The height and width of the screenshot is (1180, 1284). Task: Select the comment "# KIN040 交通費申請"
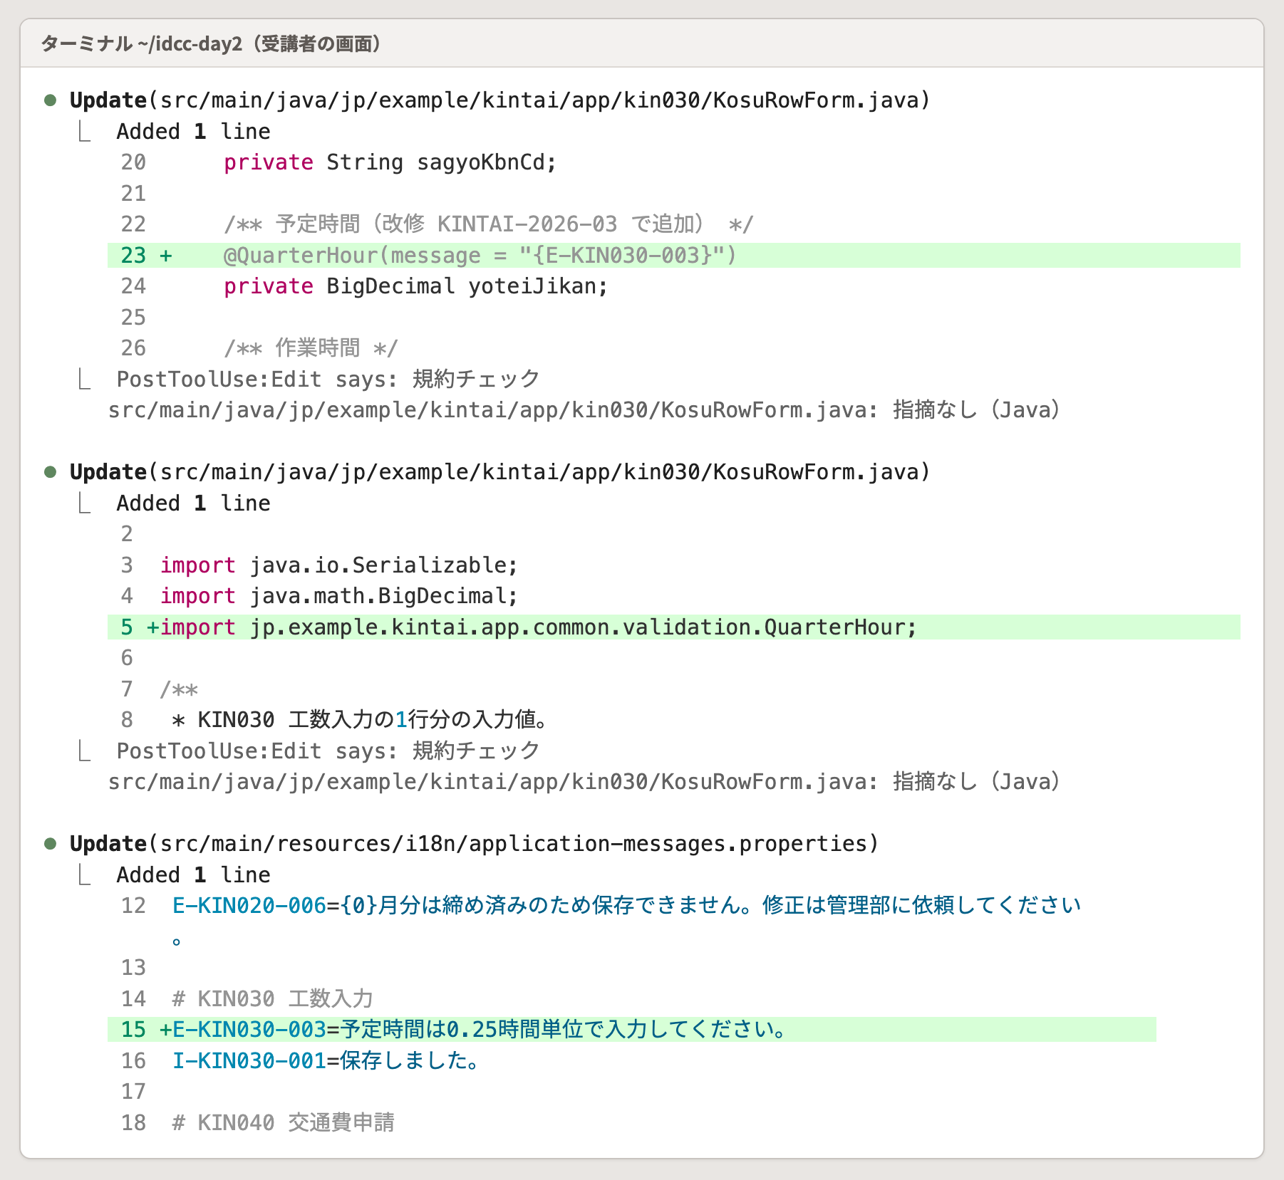tap(284, 1123)
